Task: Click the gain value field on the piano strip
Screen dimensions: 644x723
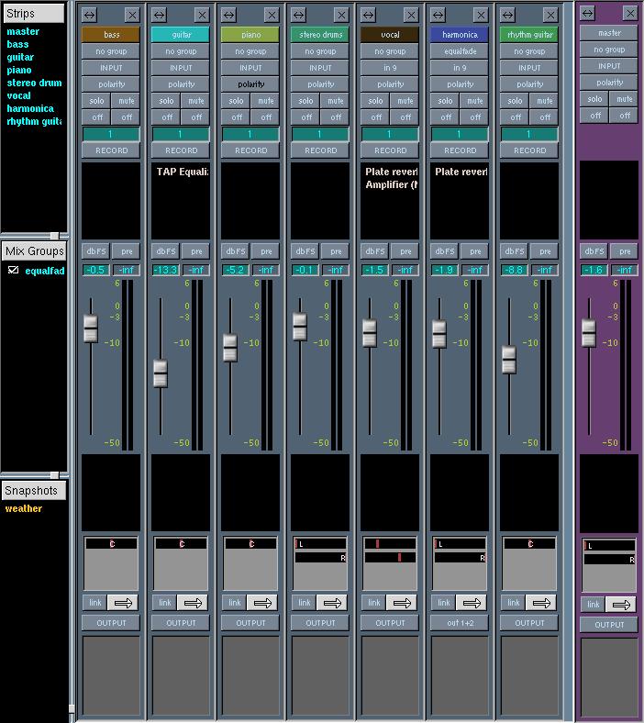Action: pos(235,270)
